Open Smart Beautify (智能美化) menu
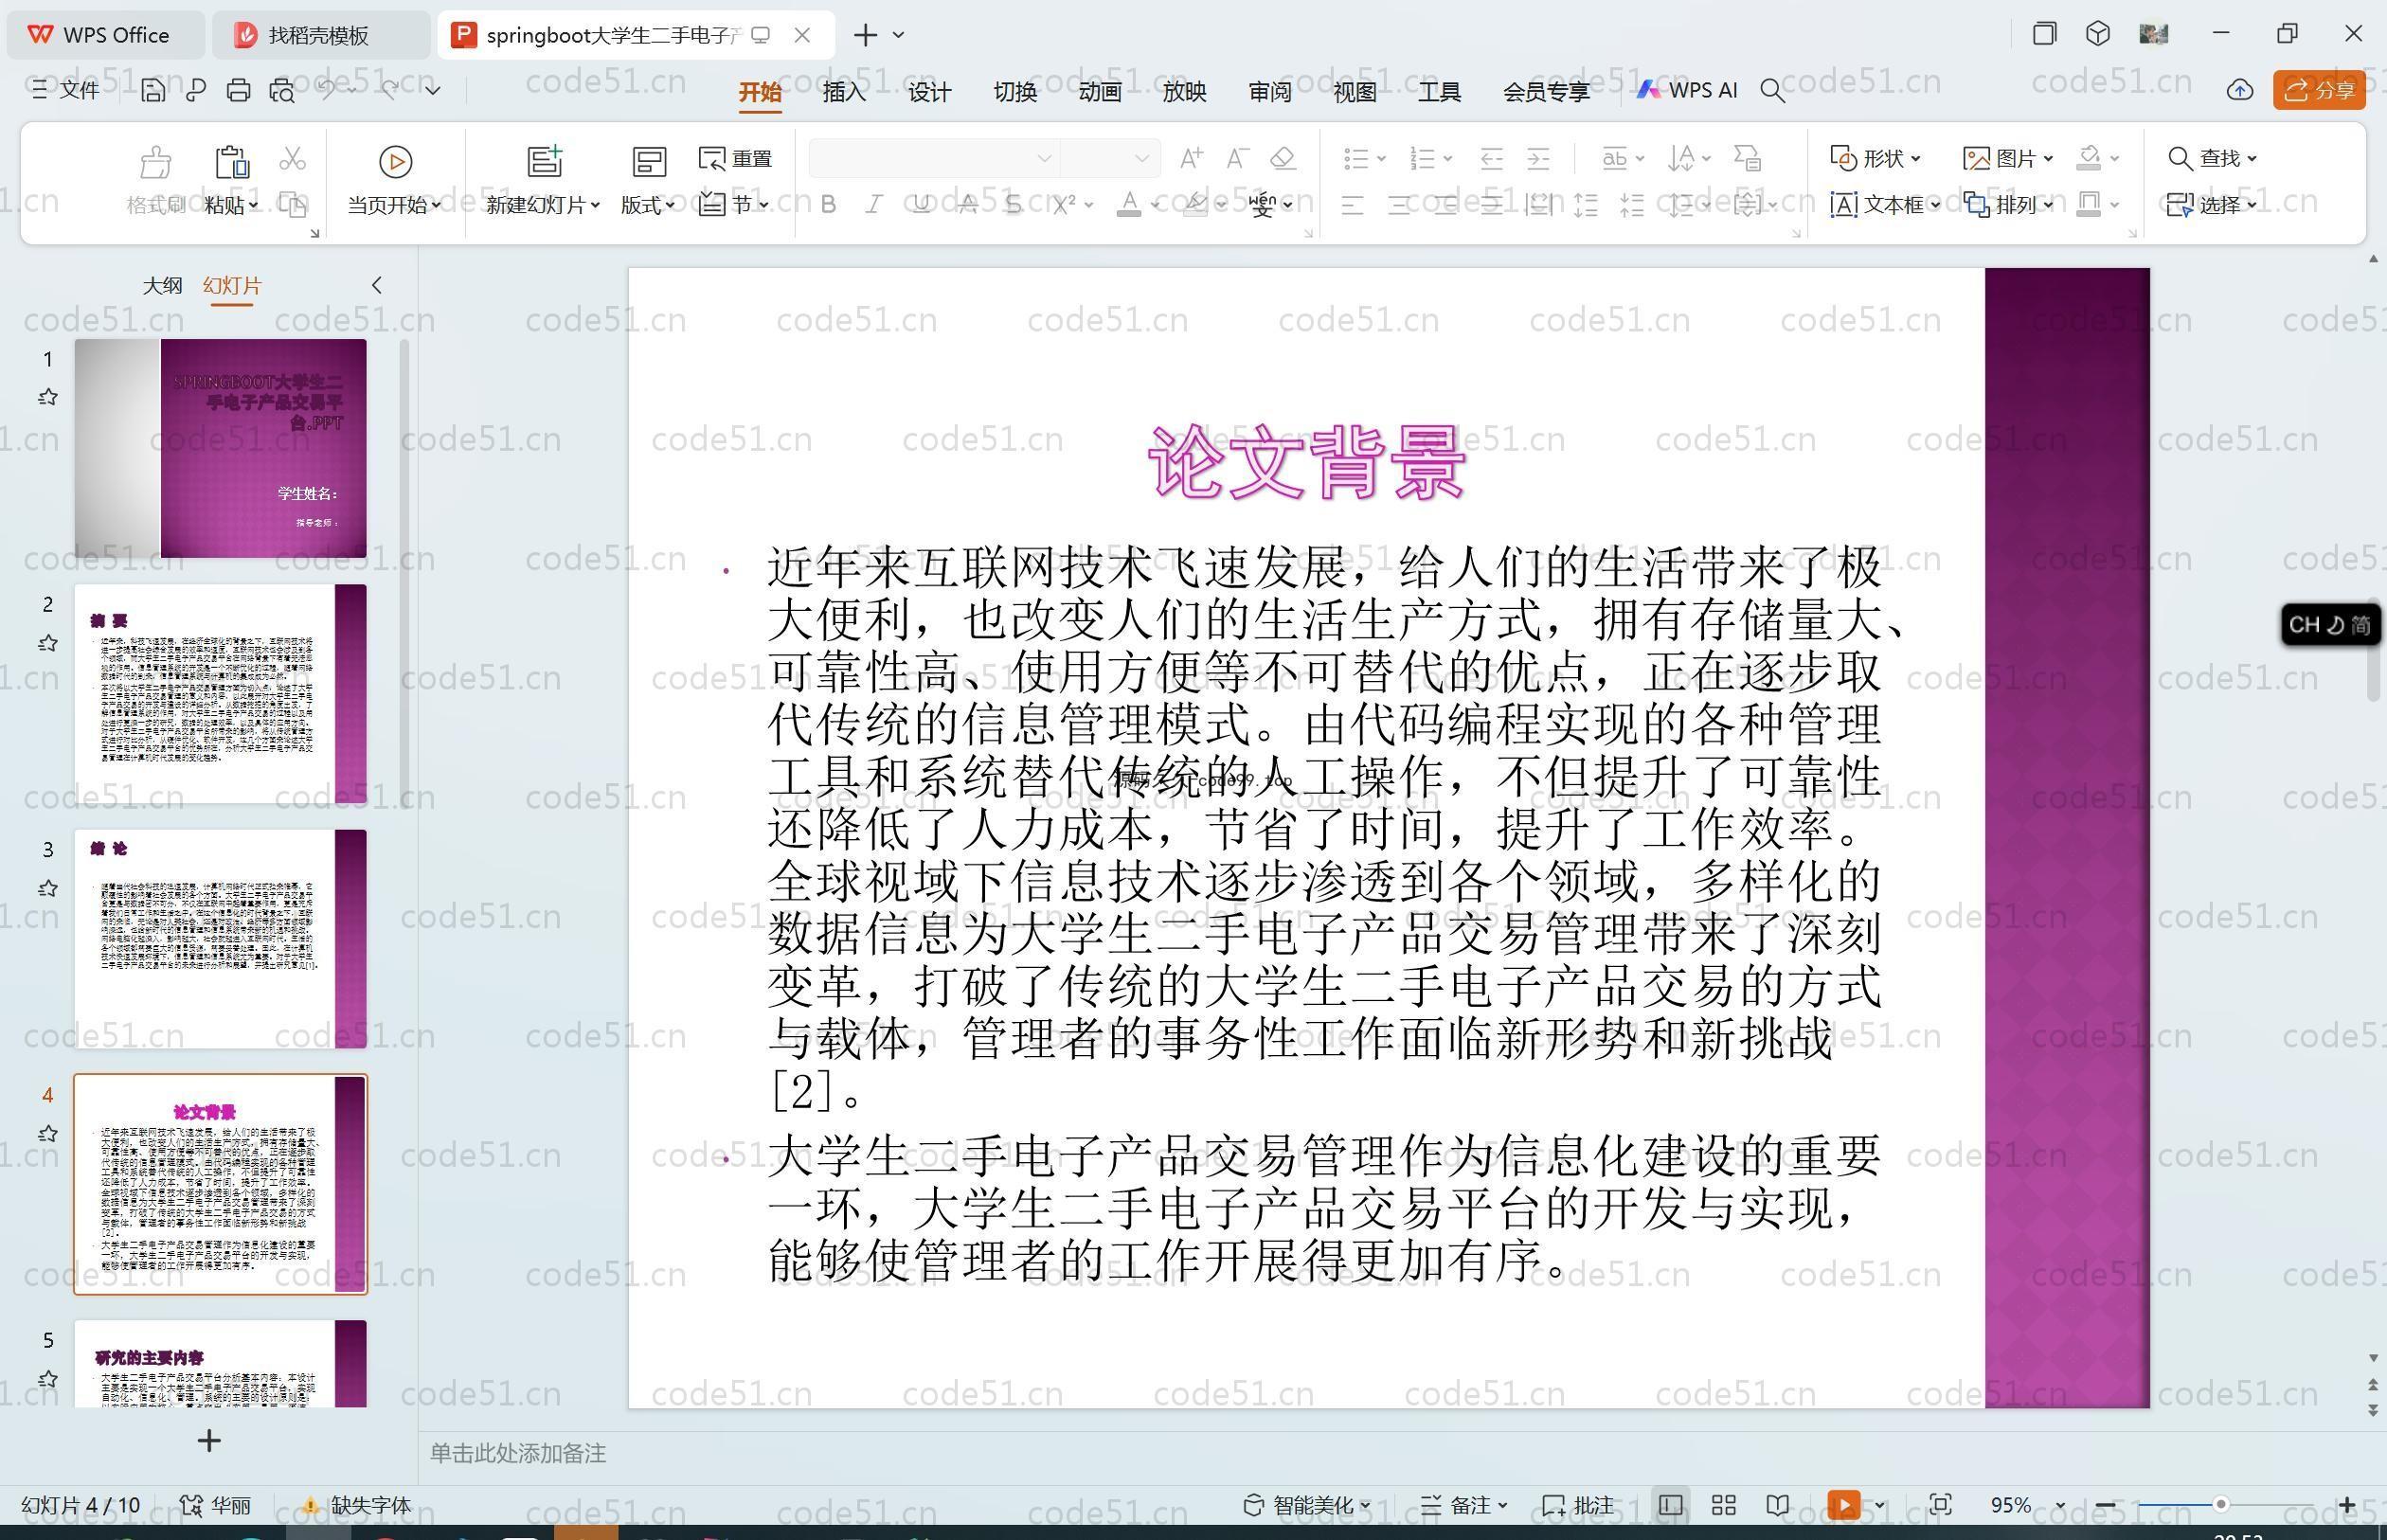Screen dimensions: 2387x1540 tap(1306, 1505)
